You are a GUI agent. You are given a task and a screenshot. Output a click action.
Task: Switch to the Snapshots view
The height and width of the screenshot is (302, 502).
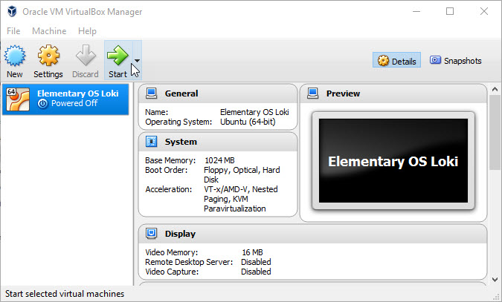point(456,61)
